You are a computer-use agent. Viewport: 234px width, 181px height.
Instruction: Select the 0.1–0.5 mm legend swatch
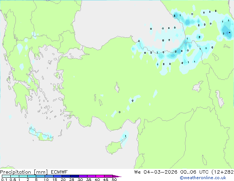pos(6,176)
